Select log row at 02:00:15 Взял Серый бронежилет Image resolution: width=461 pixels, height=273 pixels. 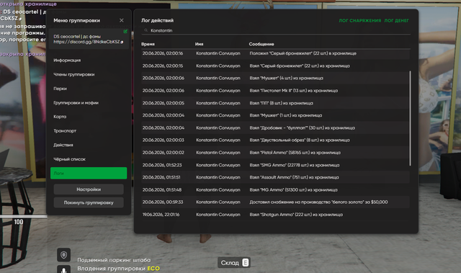coord(275,66)
